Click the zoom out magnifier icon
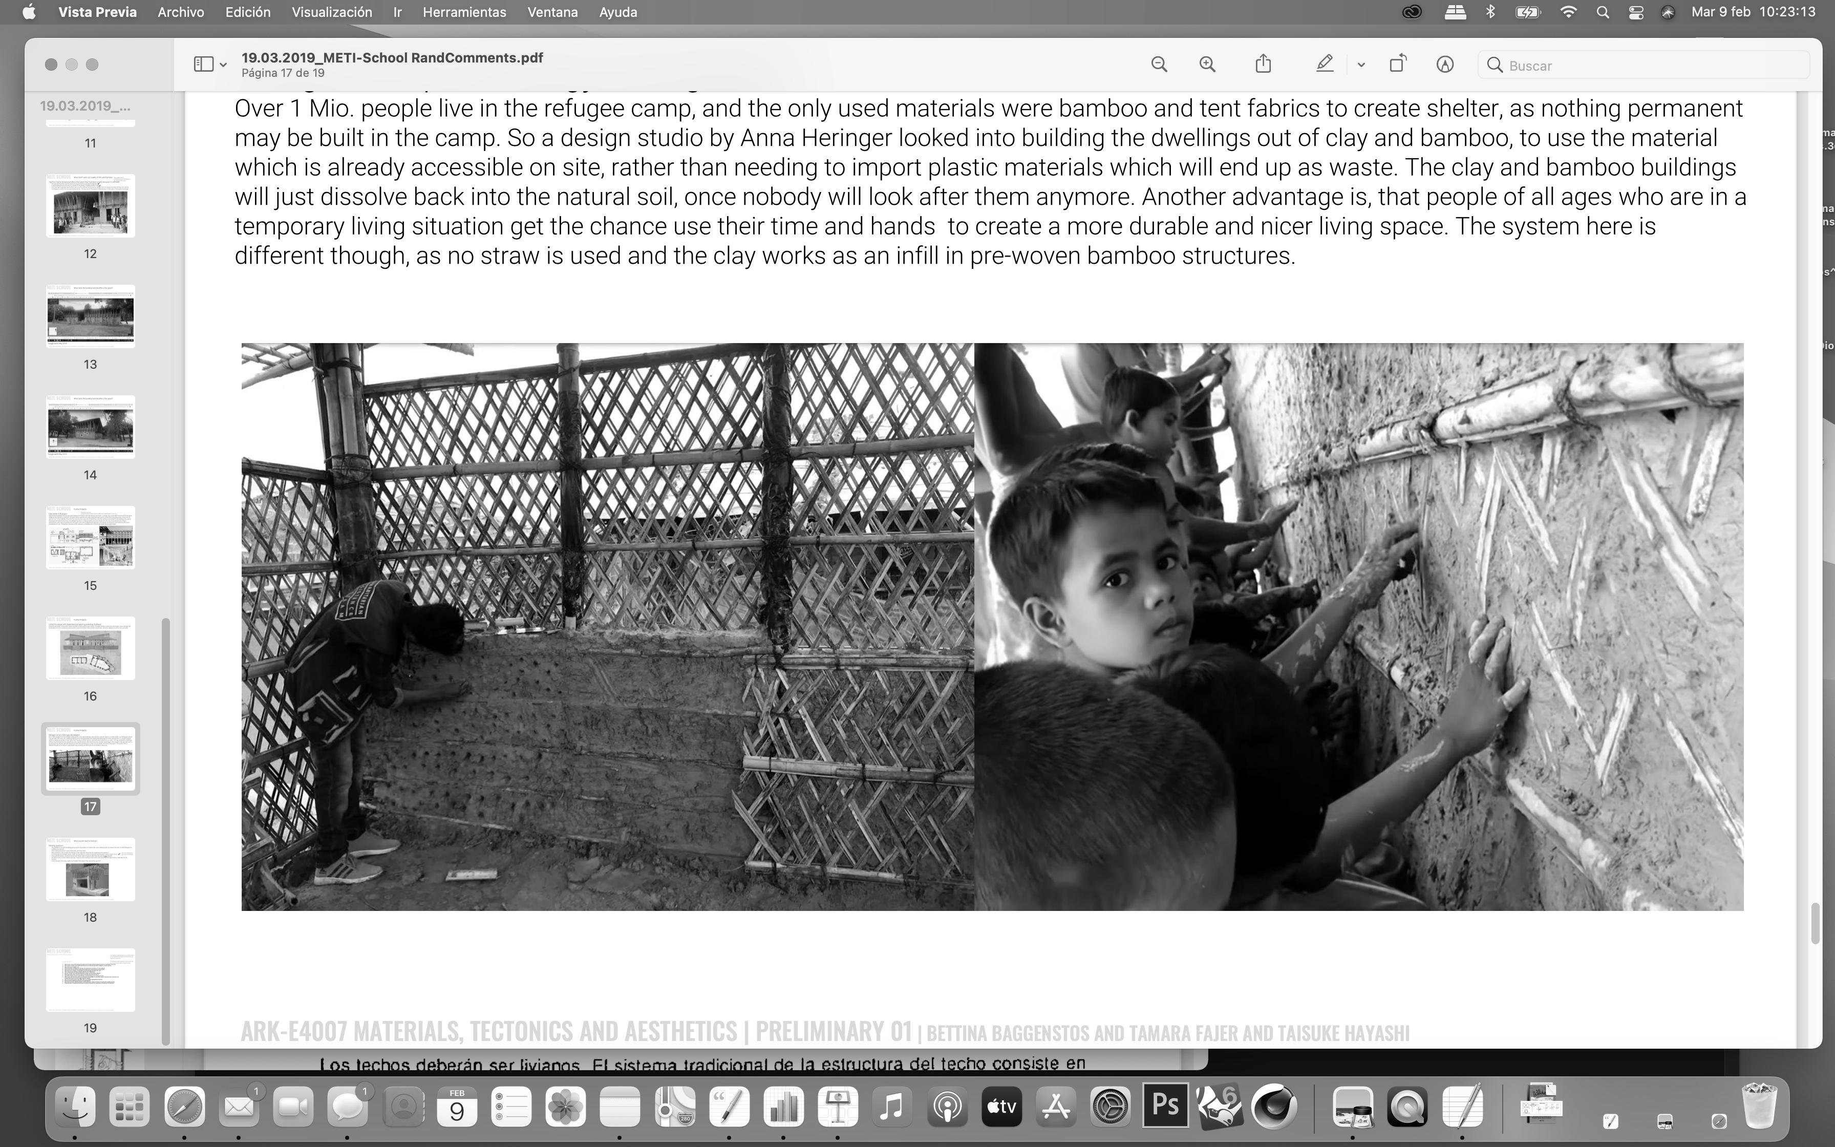This screenshot has height=1147, width=1835. click(x=1159, y=65)
